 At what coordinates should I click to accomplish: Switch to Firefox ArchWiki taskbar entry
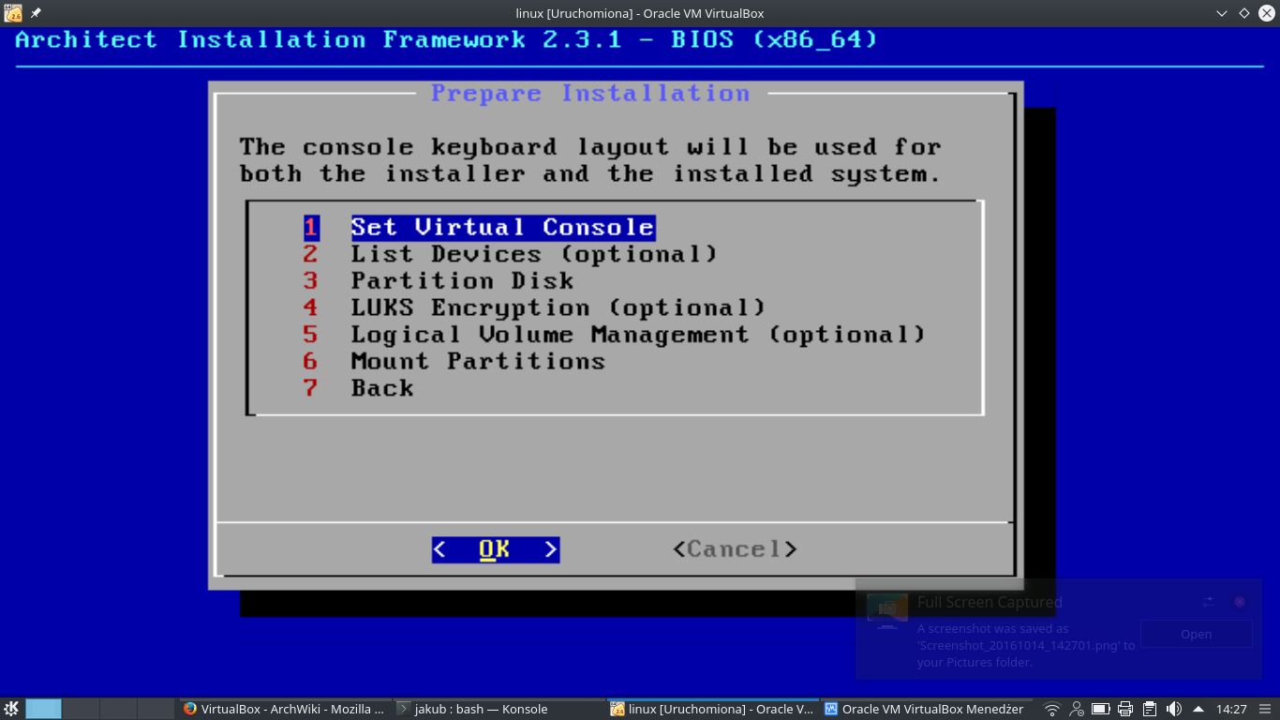[285, 709]
